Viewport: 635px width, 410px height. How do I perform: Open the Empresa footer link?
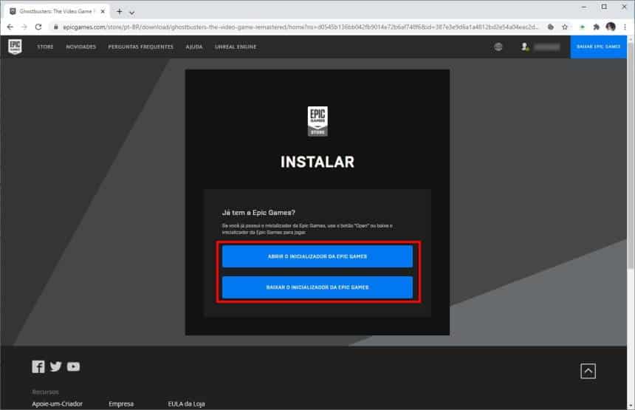[121, 404]
